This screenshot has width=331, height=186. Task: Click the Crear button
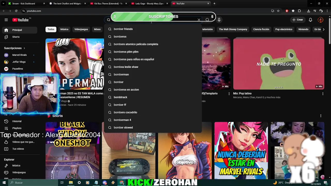point(298,20)
